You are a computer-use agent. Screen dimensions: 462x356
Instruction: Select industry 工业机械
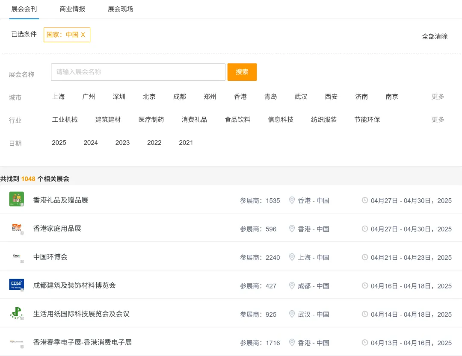coord(65,120)
